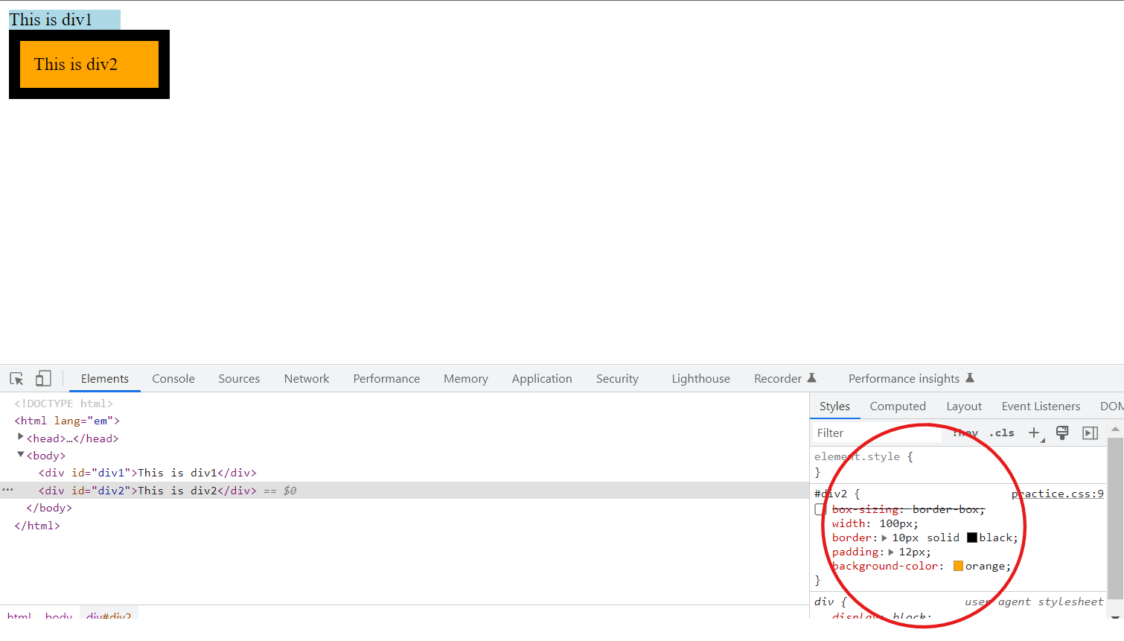
Task: Switch to the Application tab
Action: 542,378
